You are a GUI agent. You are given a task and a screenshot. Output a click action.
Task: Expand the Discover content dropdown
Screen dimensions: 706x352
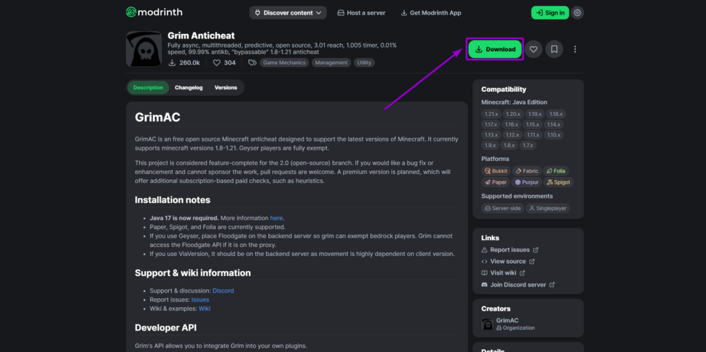tap(288, 12)
